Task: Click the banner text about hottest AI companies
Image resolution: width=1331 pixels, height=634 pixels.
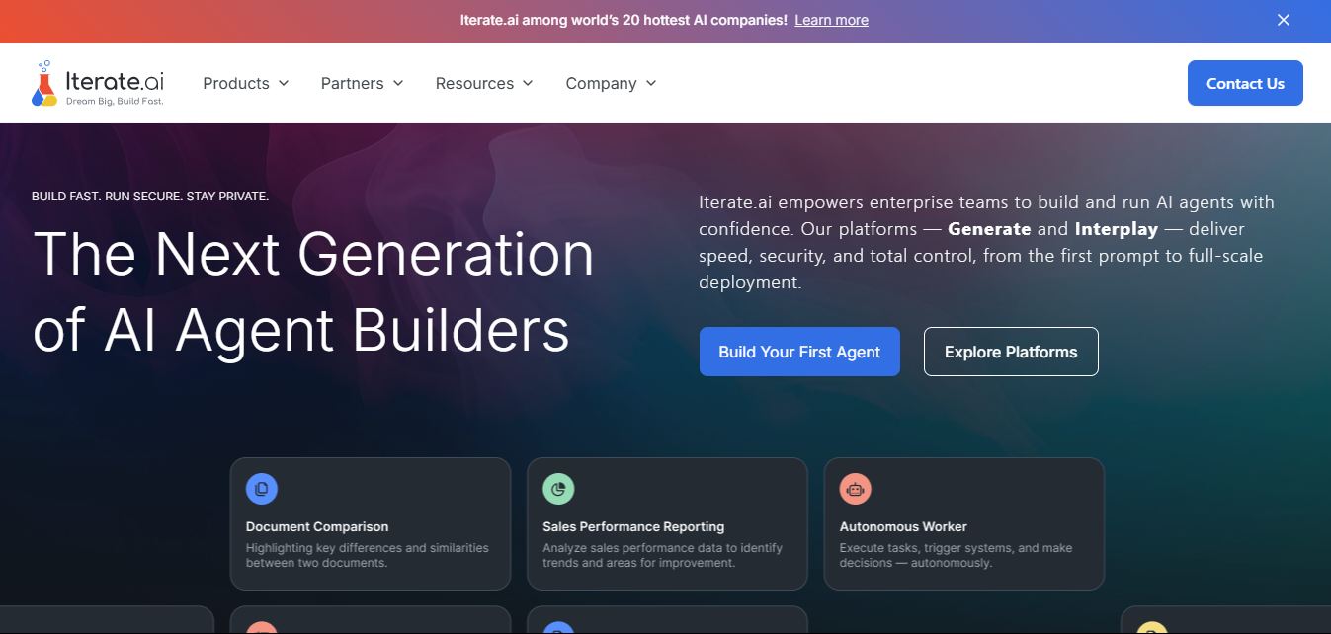Action: (624, 20)
